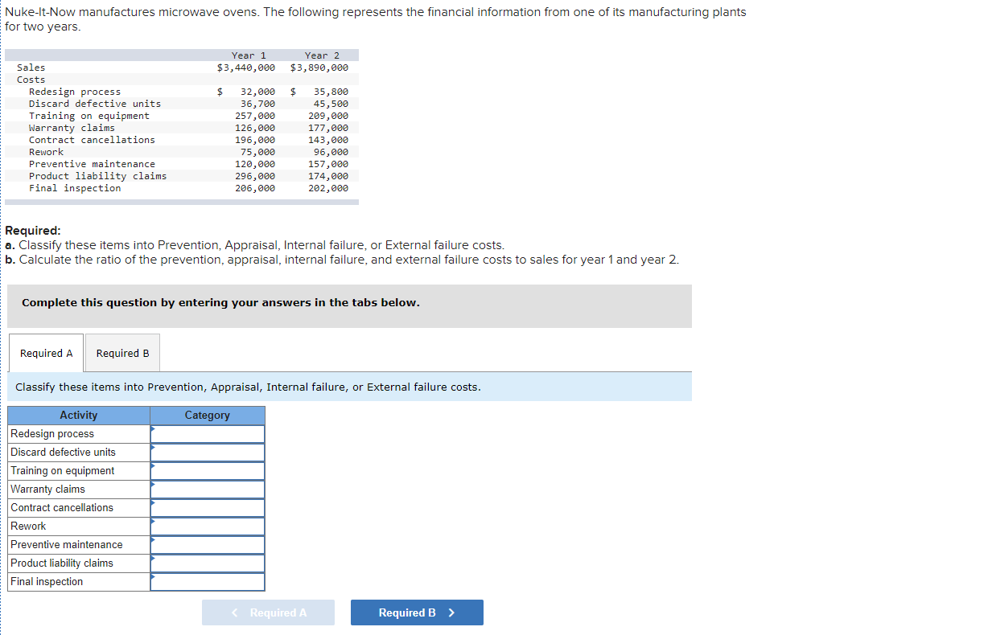The image size is (984, 635).
Task: Click Year 1 training cost 257,000
Action: 255,116
